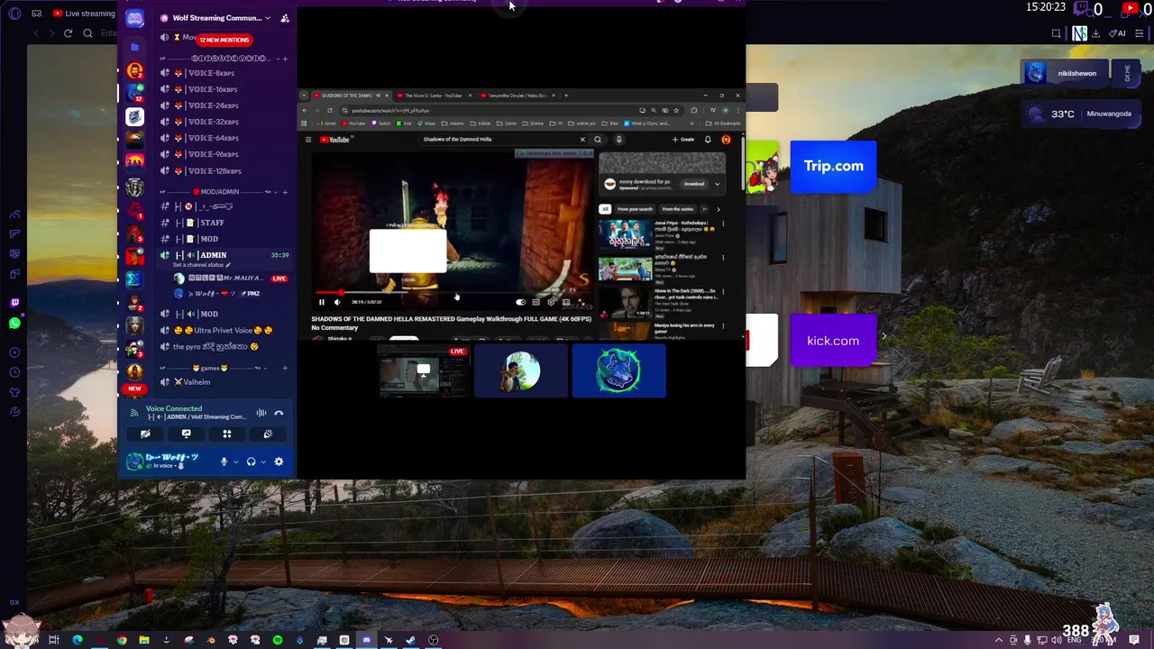This screenshot has height=649, width=1154.
Task: Expand the Wolf Streaming Community server menu
Action: [x=267, y=18]
